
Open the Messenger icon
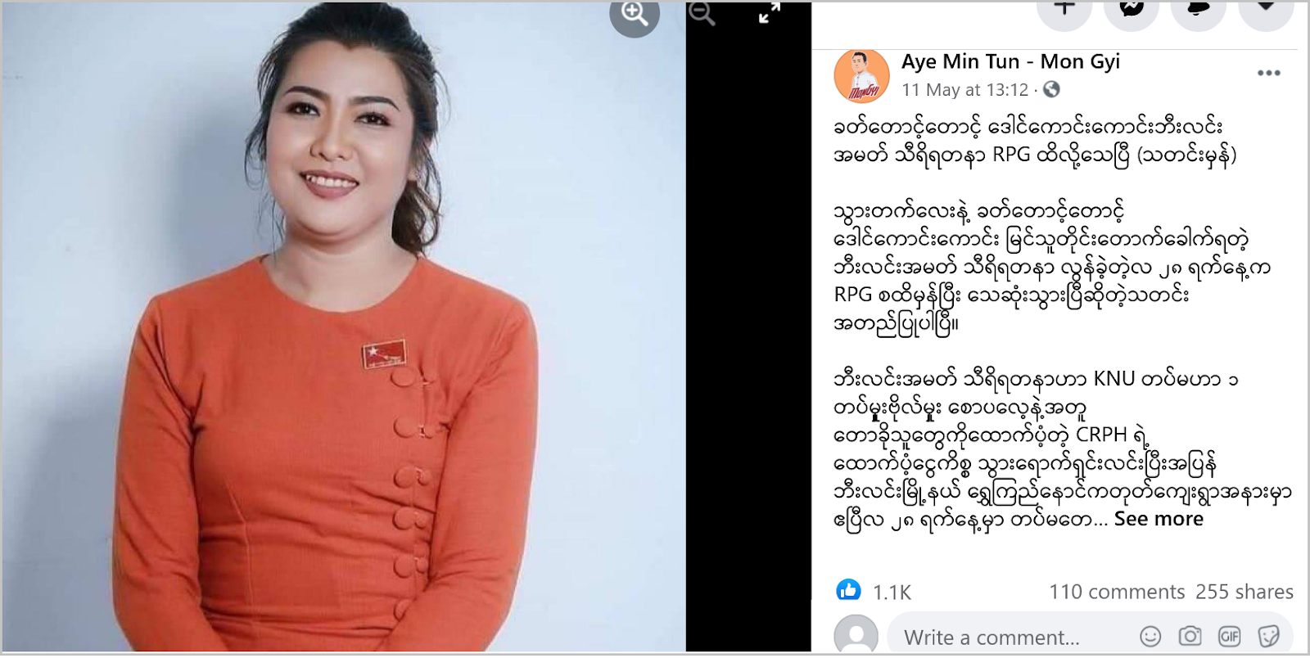click(x=1132, y=10)
